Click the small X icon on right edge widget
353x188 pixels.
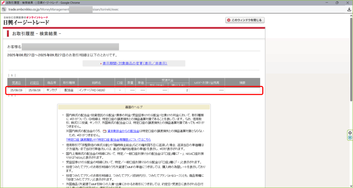click(350, 133)
